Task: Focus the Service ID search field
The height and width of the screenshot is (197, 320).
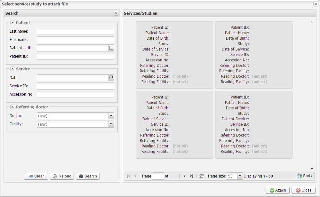Action: [x=76, y=86]
